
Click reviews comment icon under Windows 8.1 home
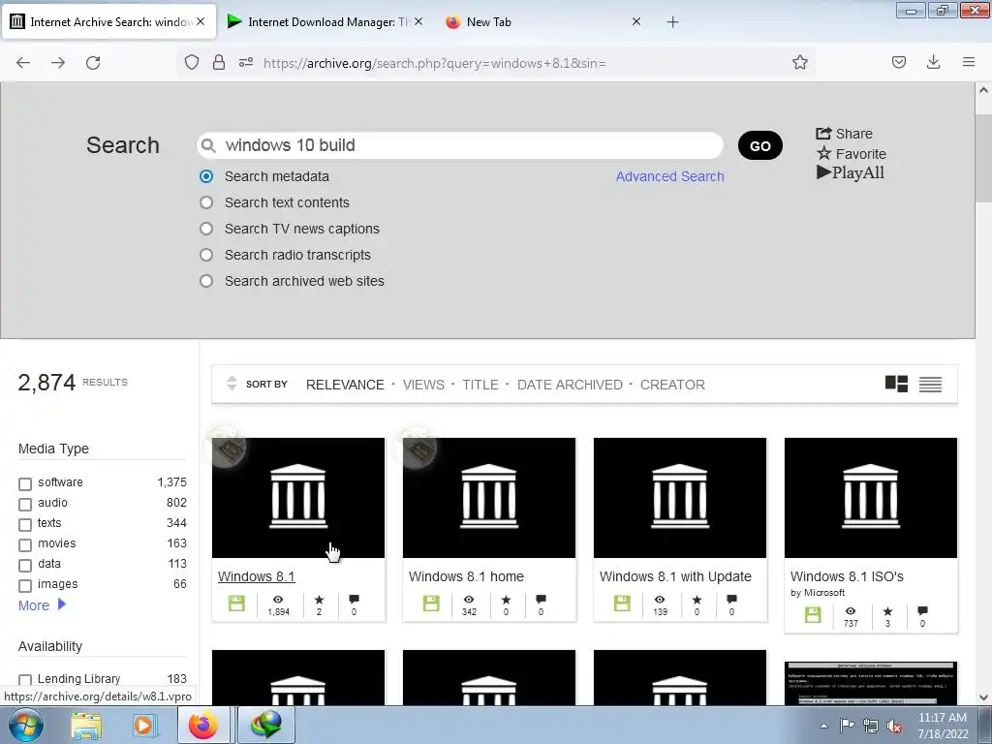(x=541, y=599)
